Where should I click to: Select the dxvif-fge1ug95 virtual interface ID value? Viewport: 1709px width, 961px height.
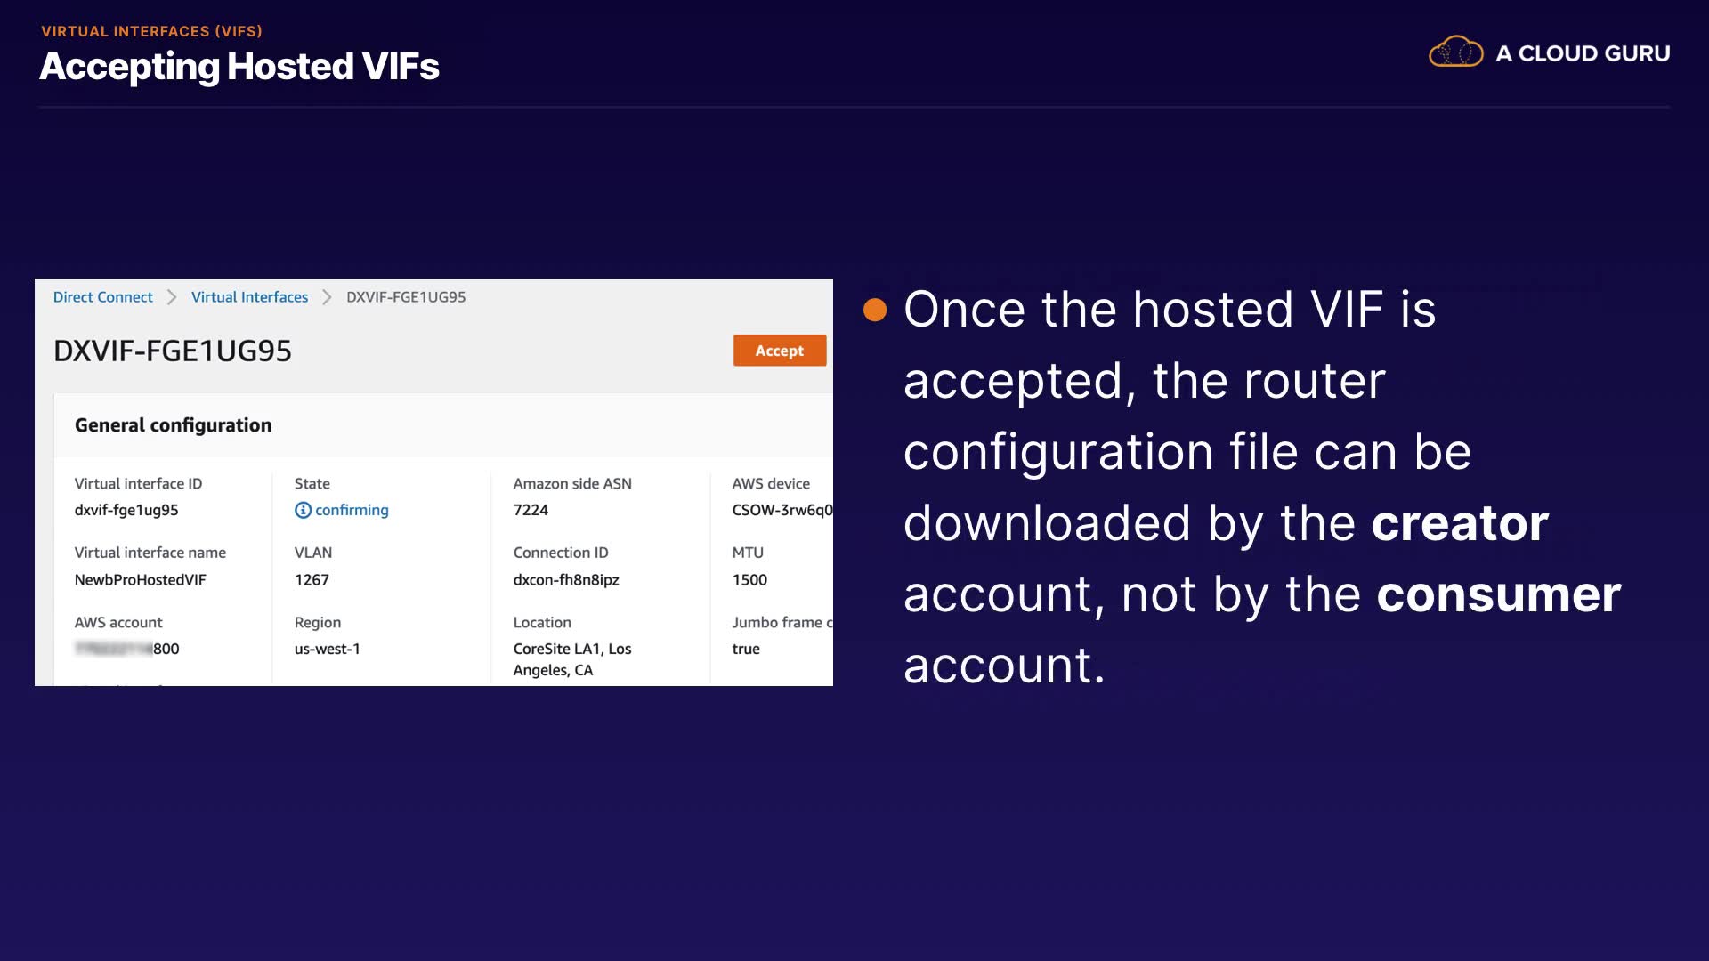pos(126,510)
